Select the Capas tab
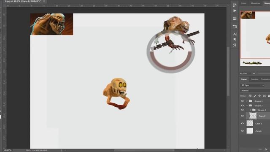Screen dimensions: 270x152 click(x=244, y=79)
